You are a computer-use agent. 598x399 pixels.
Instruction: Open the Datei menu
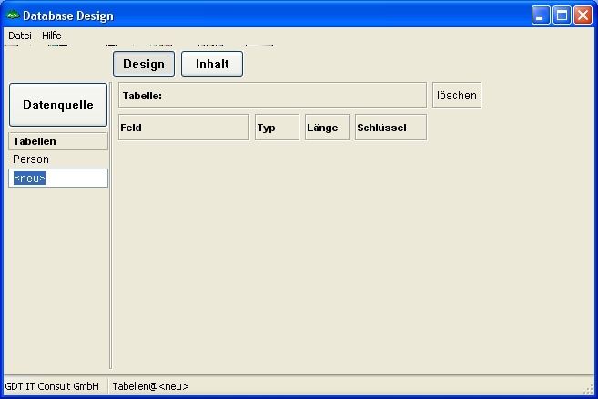(19, 36)
